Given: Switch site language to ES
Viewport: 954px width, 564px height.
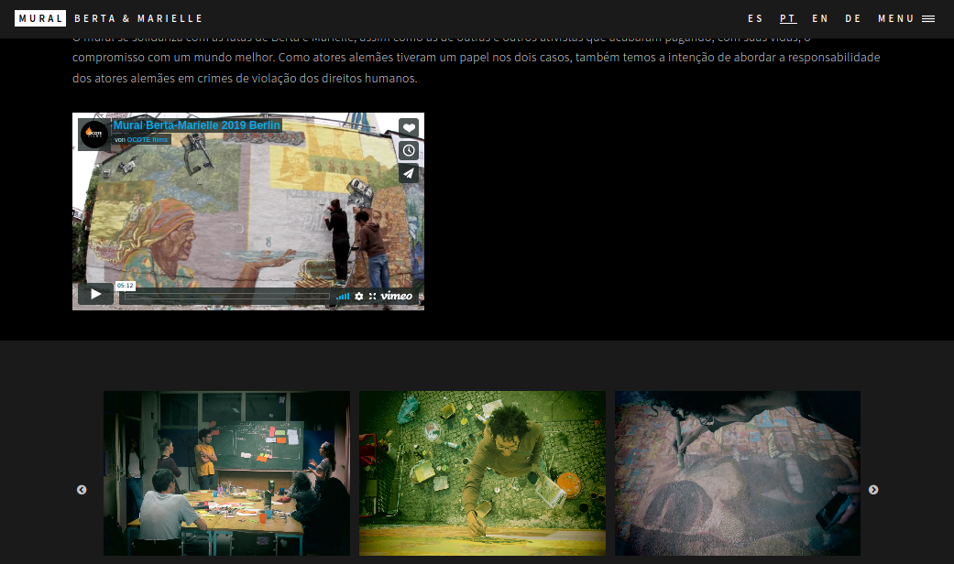Looking at the screenshot, I should [754, 17].
